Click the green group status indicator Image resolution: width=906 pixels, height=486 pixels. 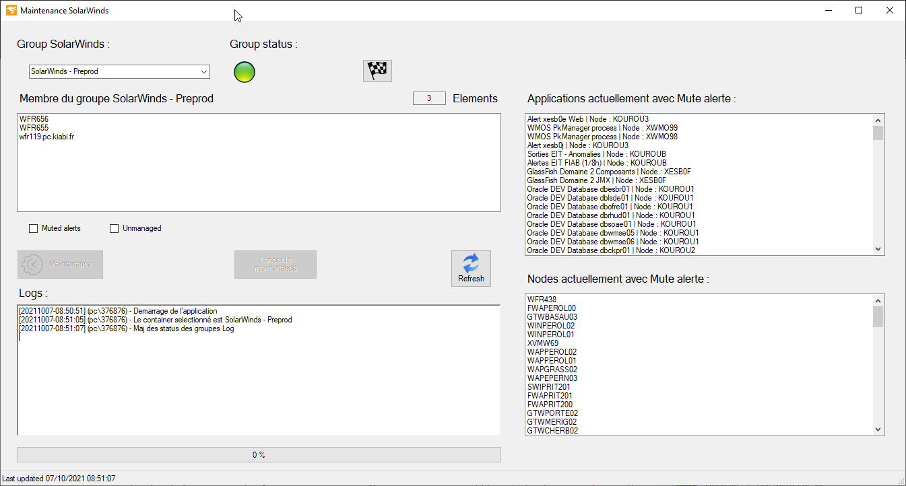click(x=245, y=72)
